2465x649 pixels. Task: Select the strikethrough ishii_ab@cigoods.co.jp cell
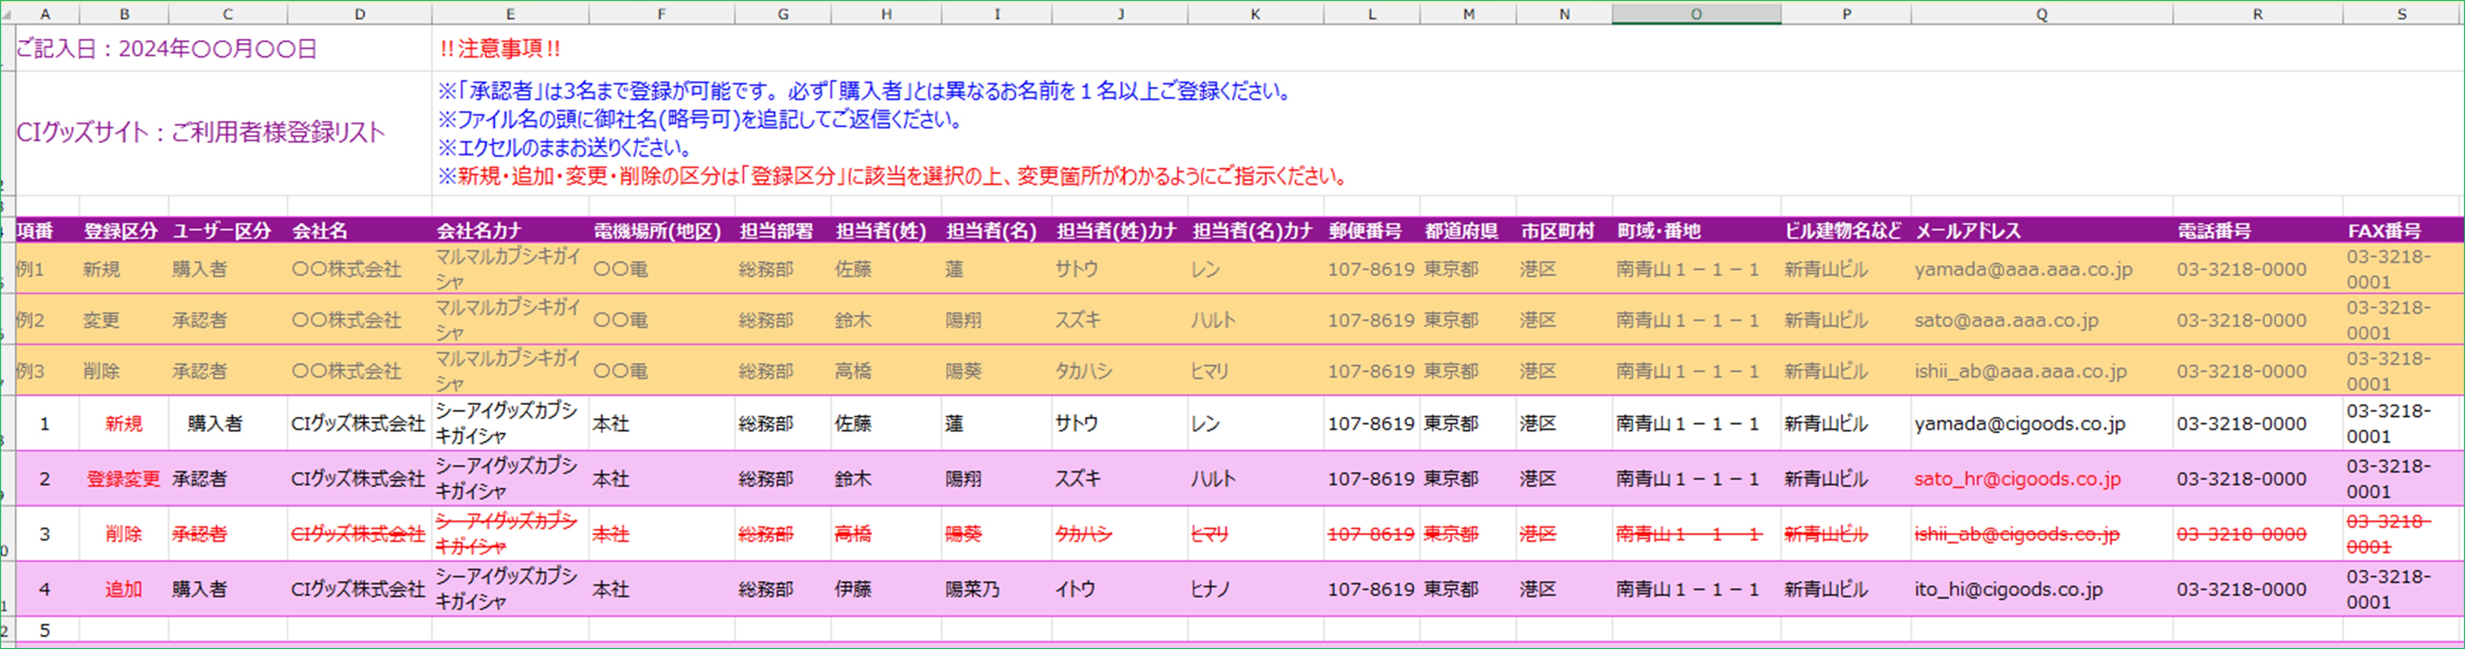pos(2016,534)
